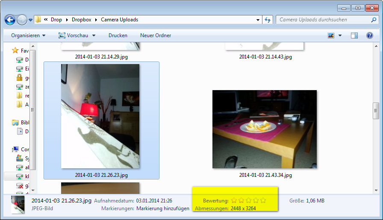Click the file list scrollbar thumb
The image size is (383, 220).
click(376, 111)
